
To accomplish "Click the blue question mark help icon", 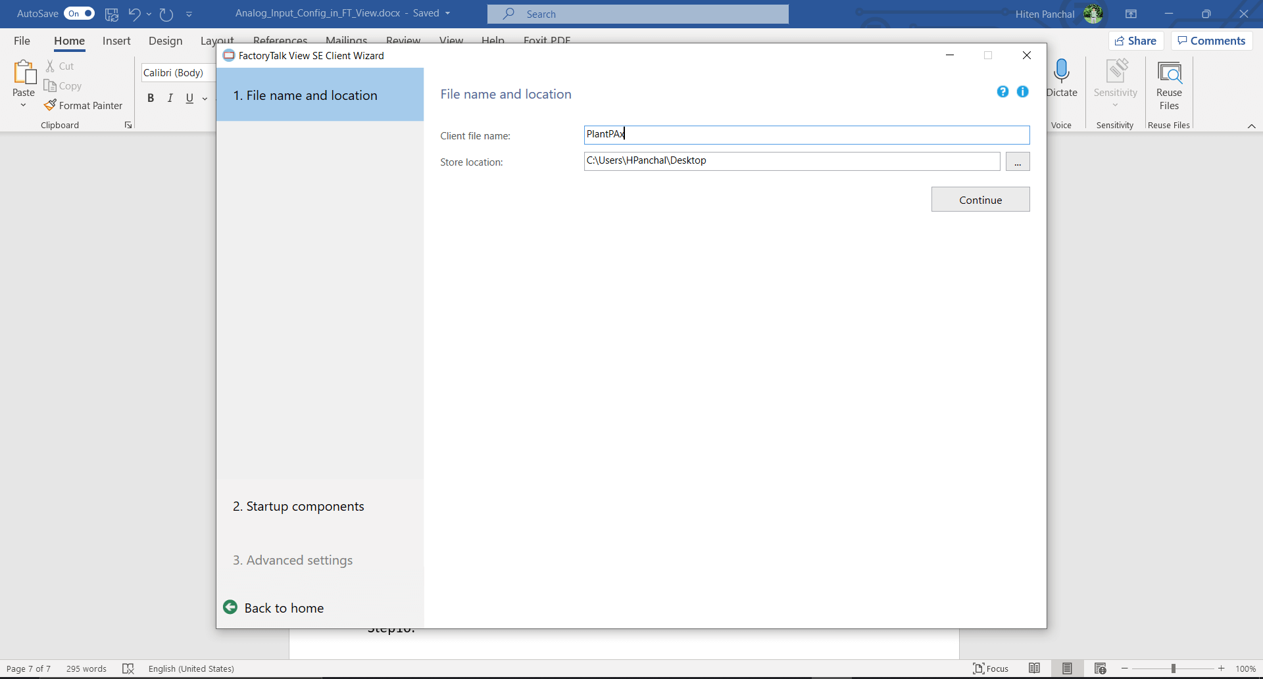I will click(1003, 92).
